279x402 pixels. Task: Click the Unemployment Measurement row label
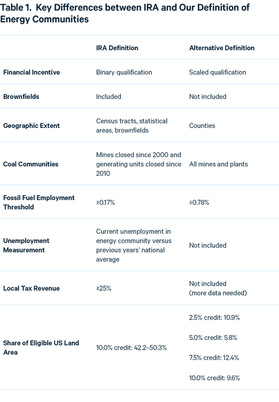pos(26,246)
